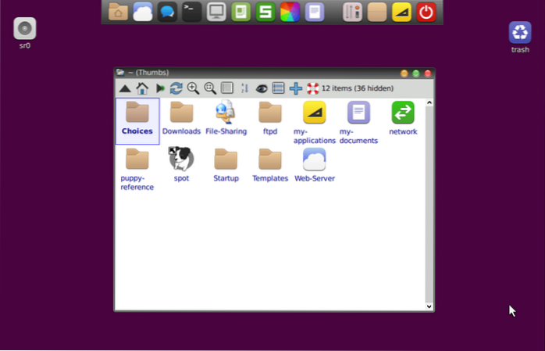
Task: Click the zoom in magnifier icon
Action: tap(193, 89)
